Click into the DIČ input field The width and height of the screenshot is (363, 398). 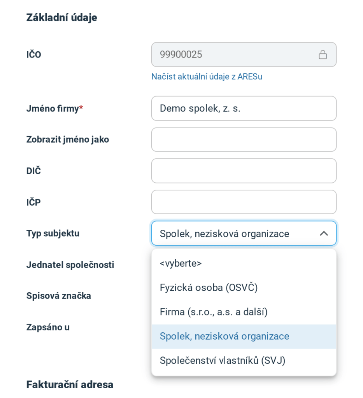point(244,171)
